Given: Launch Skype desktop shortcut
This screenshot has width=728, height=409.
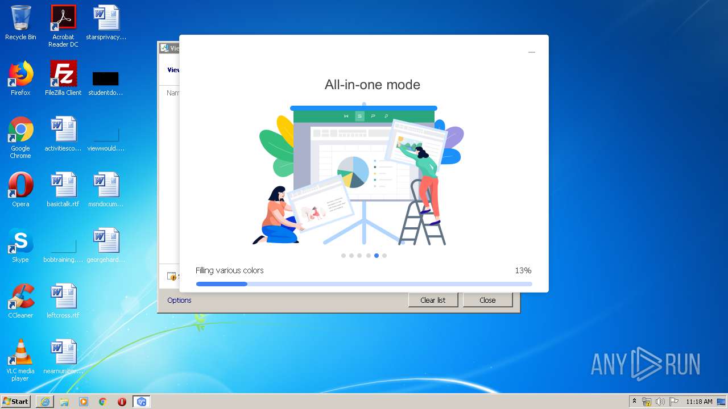Looking at the screenshot, I should (20, 245).
